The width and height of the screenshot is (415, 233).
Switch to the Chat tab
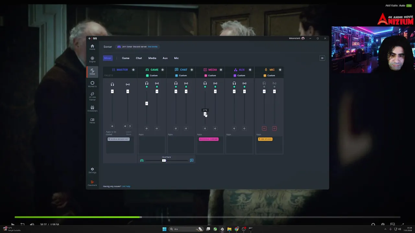click(x=139, y=58)
